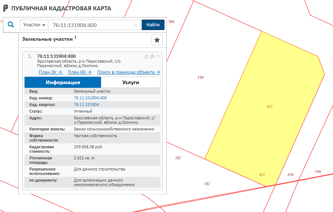Click parcel label 386 on the map

coord(172,21)
